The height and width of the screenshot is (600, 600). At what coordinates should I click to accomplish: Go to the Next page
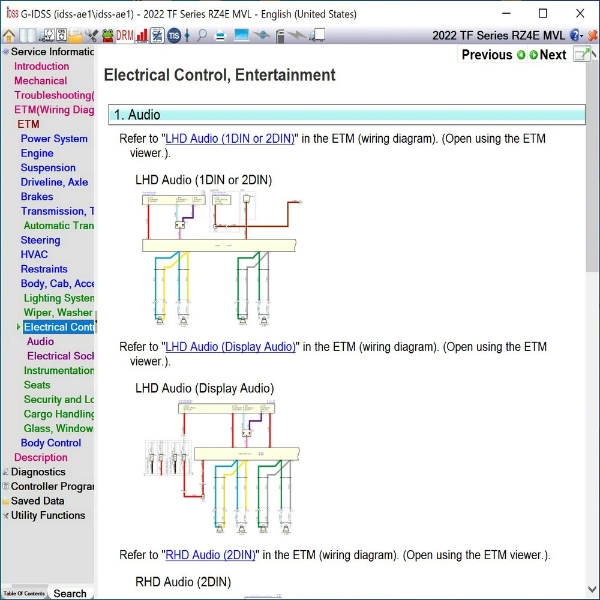553,55
